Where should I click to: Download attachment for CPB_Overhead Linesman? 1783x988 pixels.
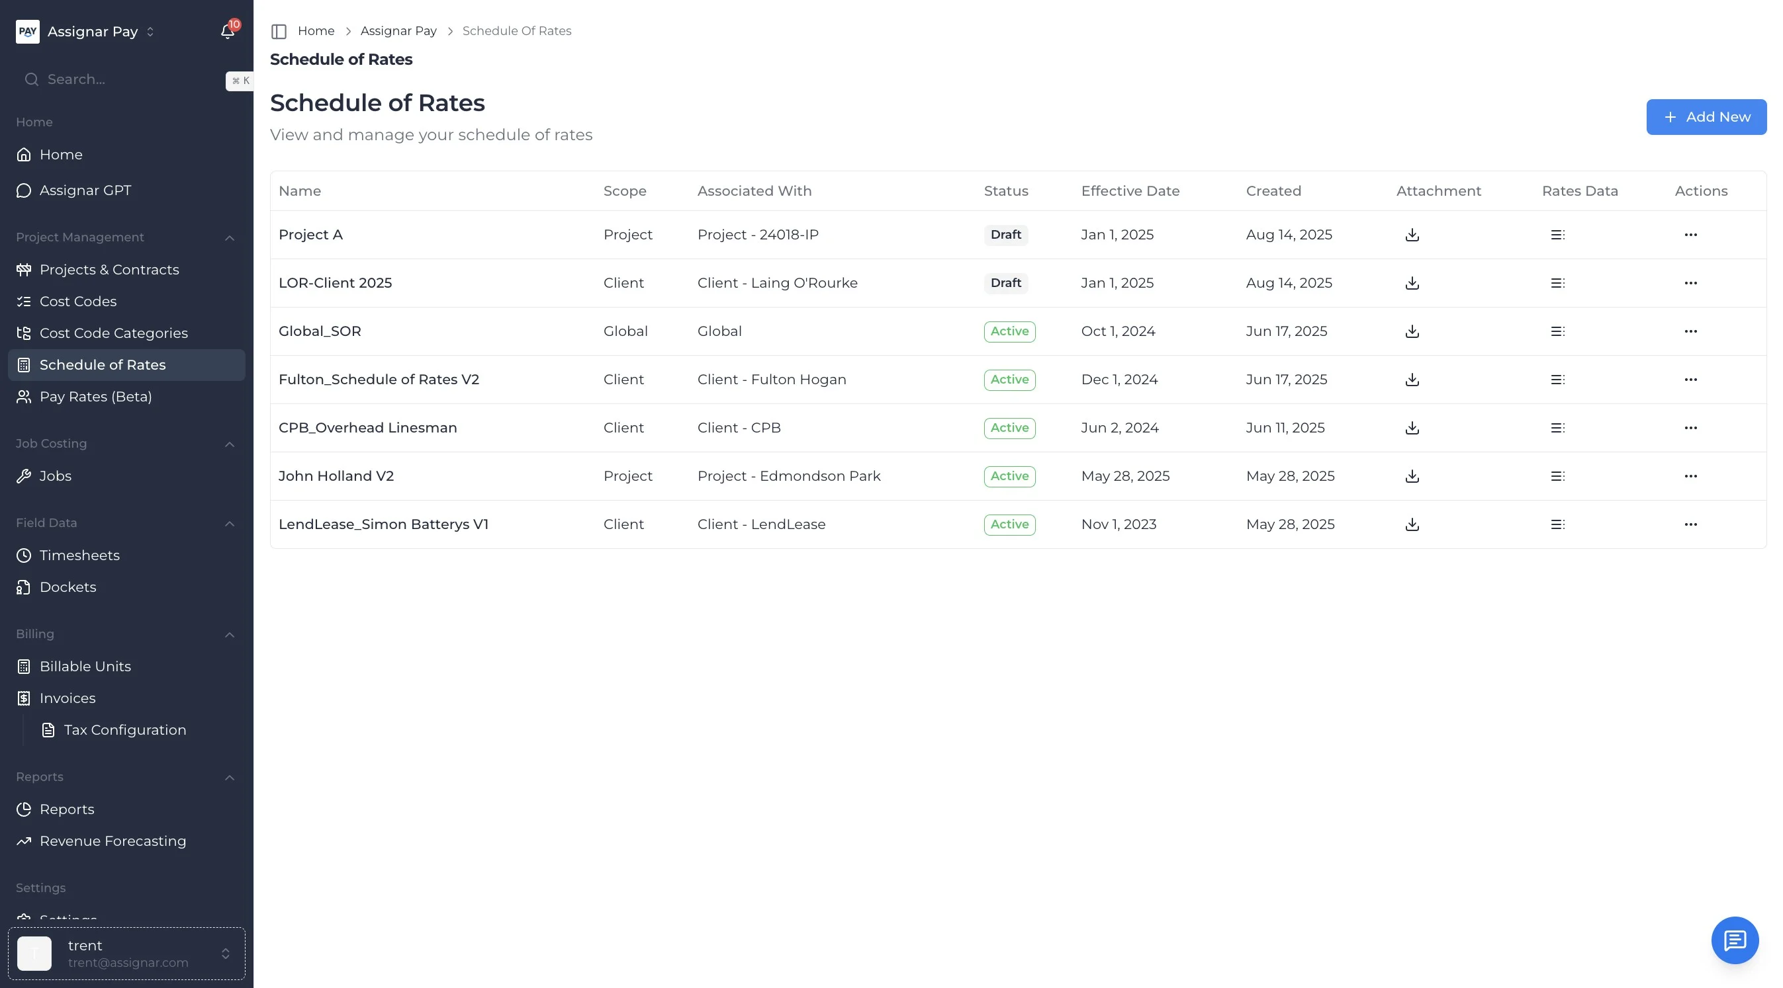[x=1412, y=428]
